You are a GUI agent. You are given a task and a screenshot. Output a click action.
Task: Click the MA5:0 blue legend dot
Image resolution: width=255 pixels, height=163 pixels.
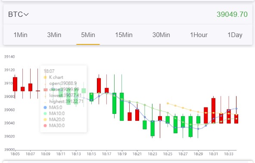[45, 107]
